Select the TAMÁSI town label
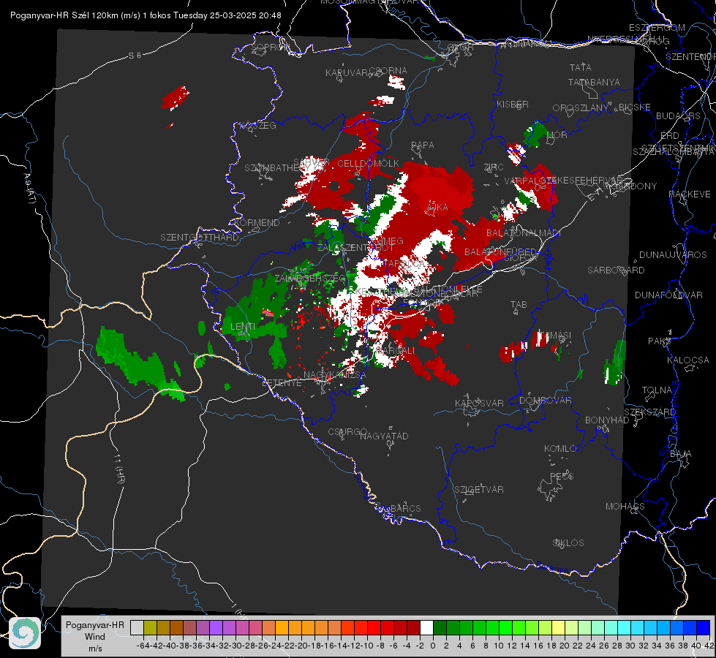716x658 pixels. 554,335
